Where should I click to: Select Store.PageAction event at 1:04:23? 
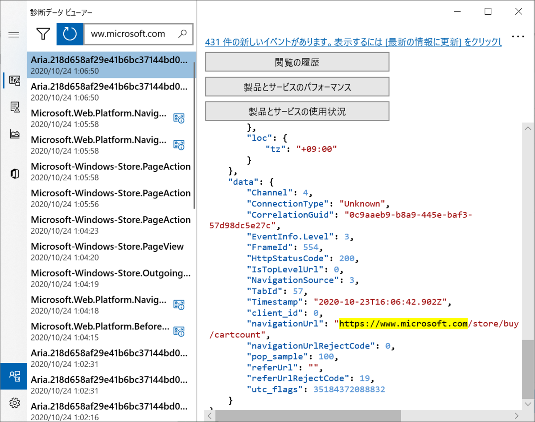111,225
